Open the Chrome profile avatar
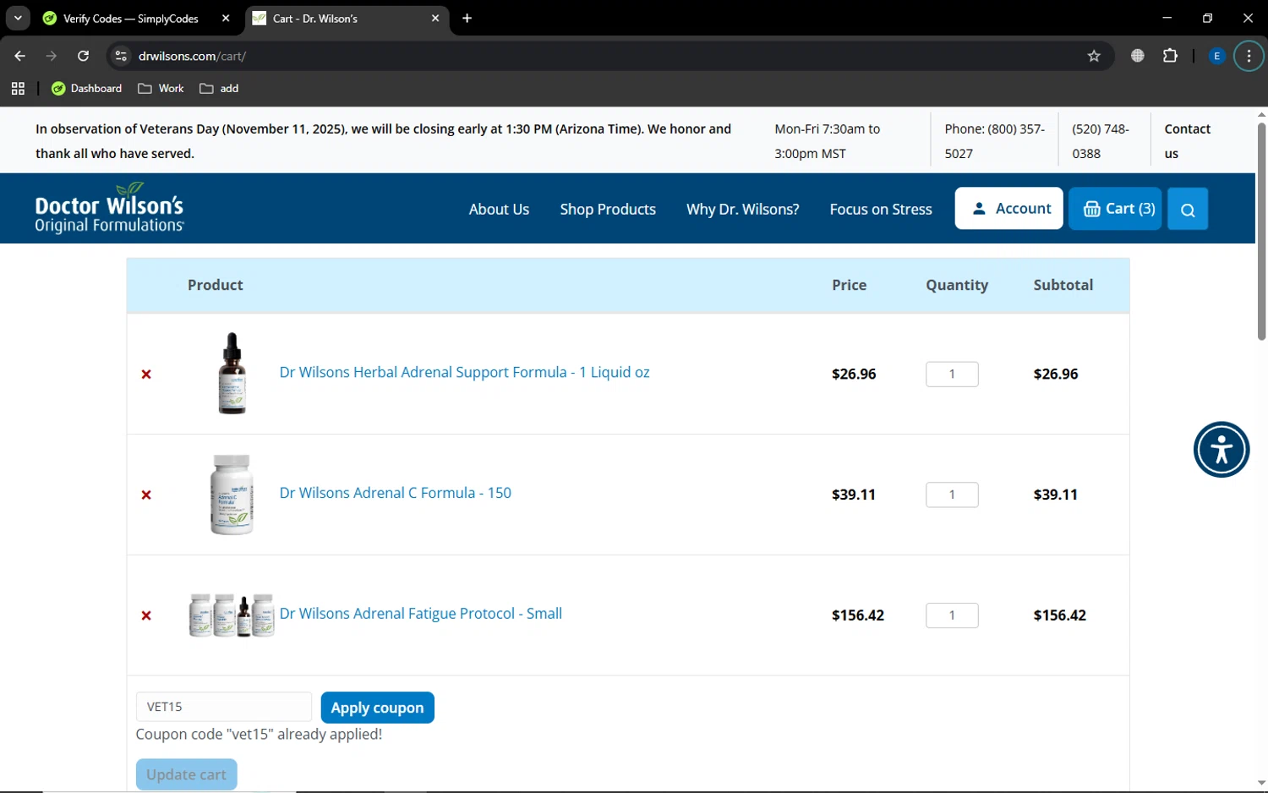 pos(1216,56)
